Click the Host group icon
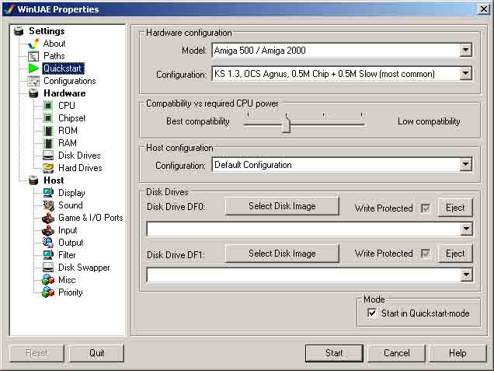 (x=33, y=180)
